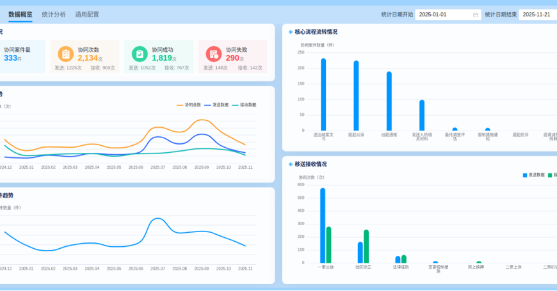Click 协同次数（次） axis title in transfer chart
This screenshot has width=557, height=291.
click(x=312, y=177)
